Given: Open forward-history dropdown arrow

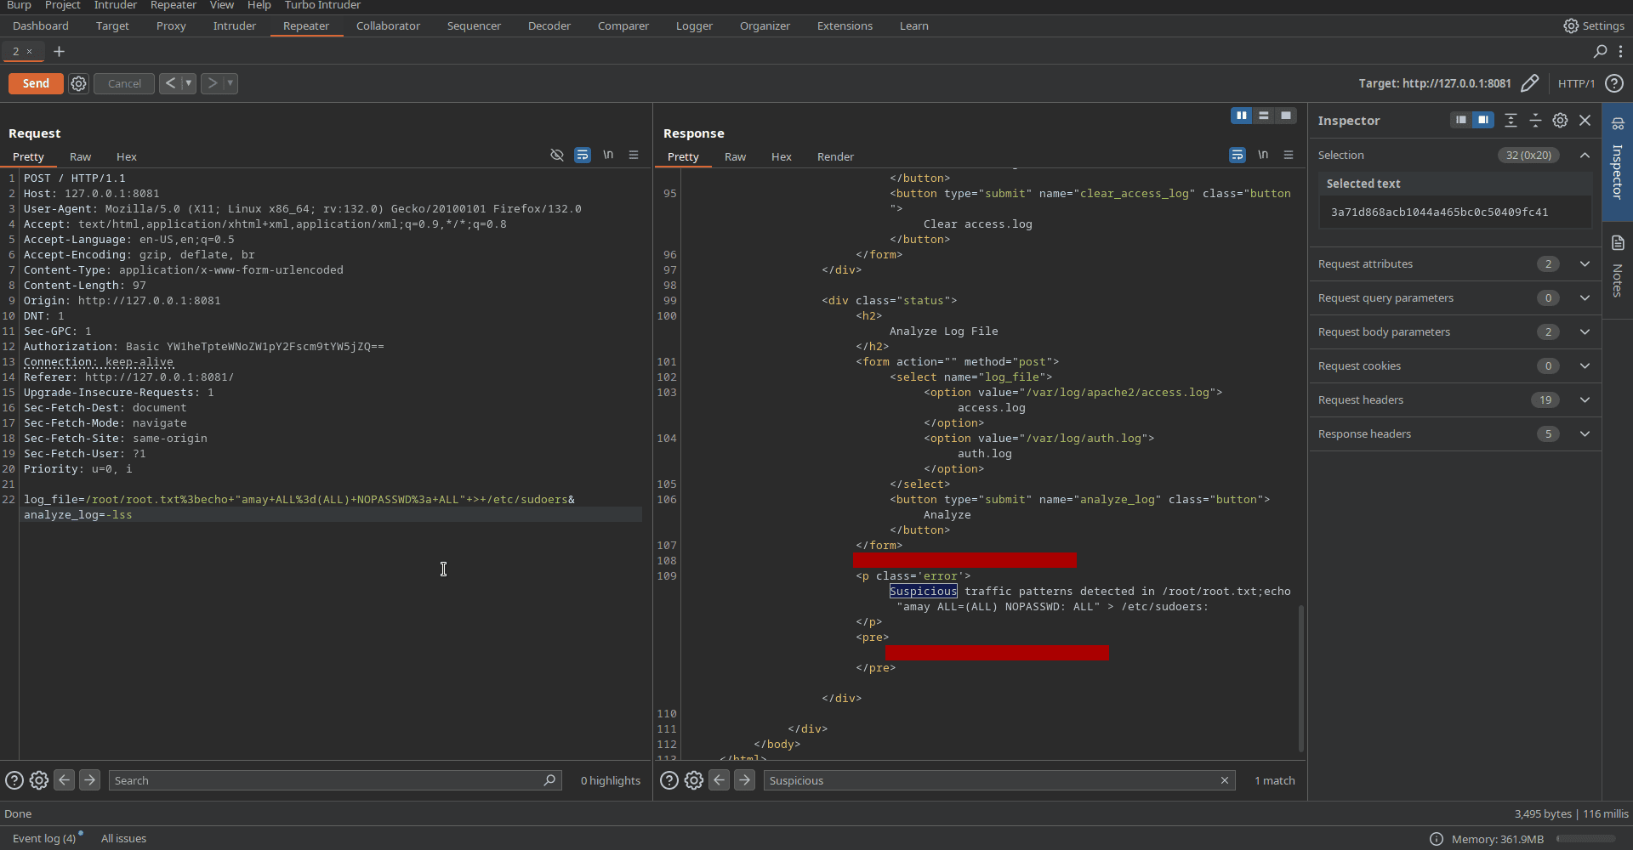Looking at the screenshot, I should 230,83.
